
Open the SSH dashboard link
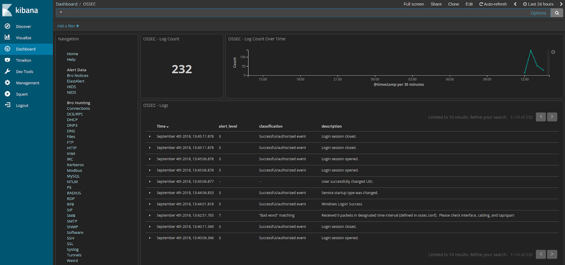click(x=71, y=238)
